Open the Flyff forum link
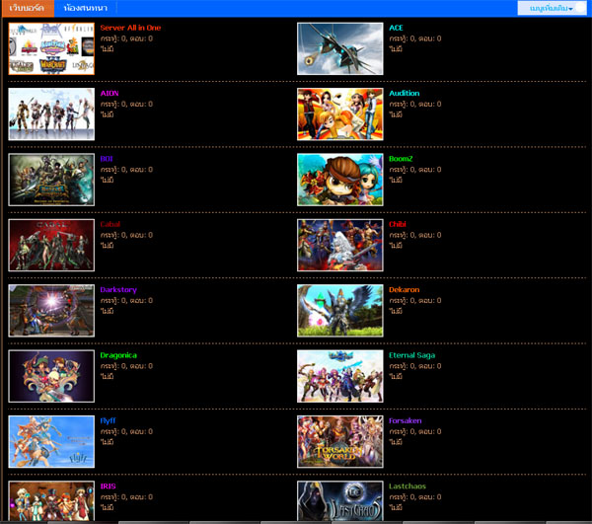This screenshot has height=524, width=592. tap(108, 421)
